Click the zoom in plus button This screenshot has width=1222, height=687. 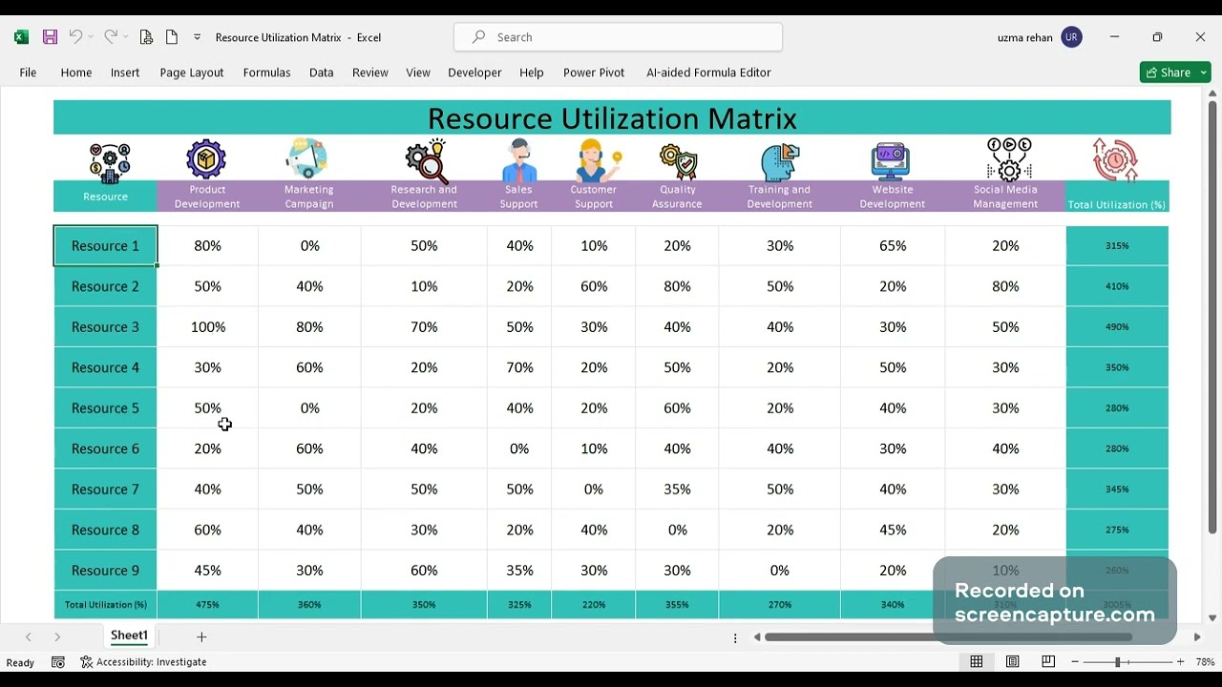point(1180,662)
